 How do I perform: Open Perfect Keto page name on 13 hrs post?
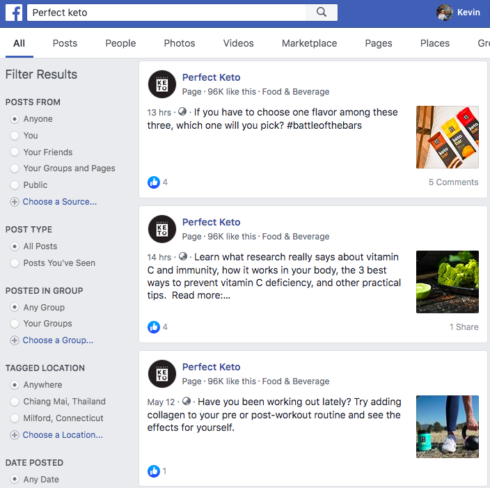pos(212,77)
